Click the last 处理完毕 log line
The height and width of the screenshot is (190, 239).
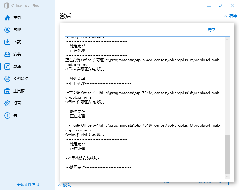tap(98, 167)
